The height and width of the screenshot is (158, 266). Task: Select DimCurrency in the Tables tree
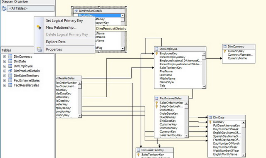(x=23, y=57)
